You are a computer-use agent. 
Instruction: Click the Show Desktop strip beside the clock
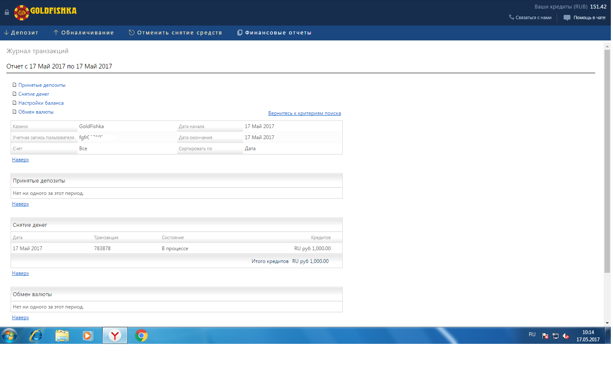coord(608,336)
